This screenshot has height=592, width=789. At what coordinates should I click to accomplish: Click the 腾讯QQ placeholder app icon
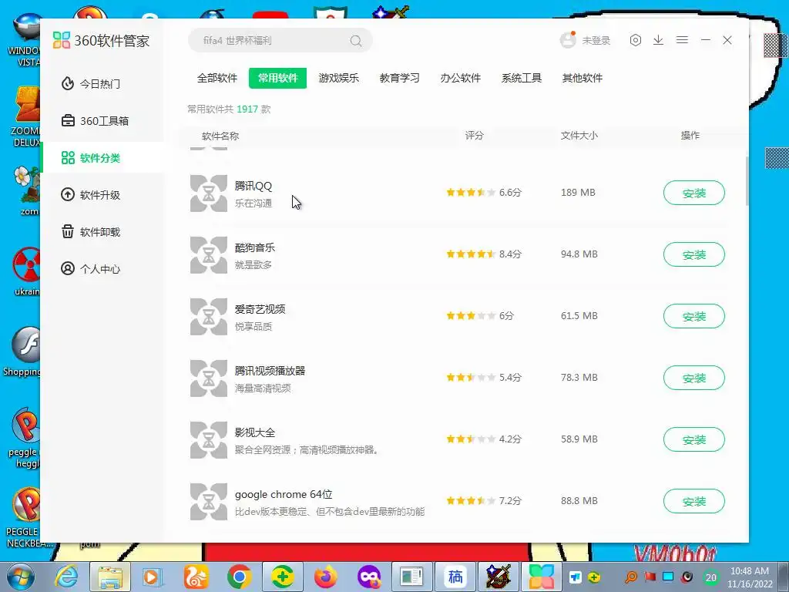click(x=208, y=193)
